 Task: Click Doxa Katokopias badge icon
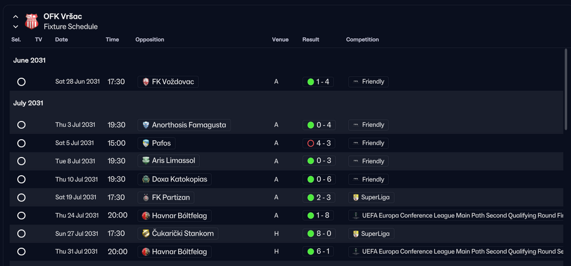point(146,179)
